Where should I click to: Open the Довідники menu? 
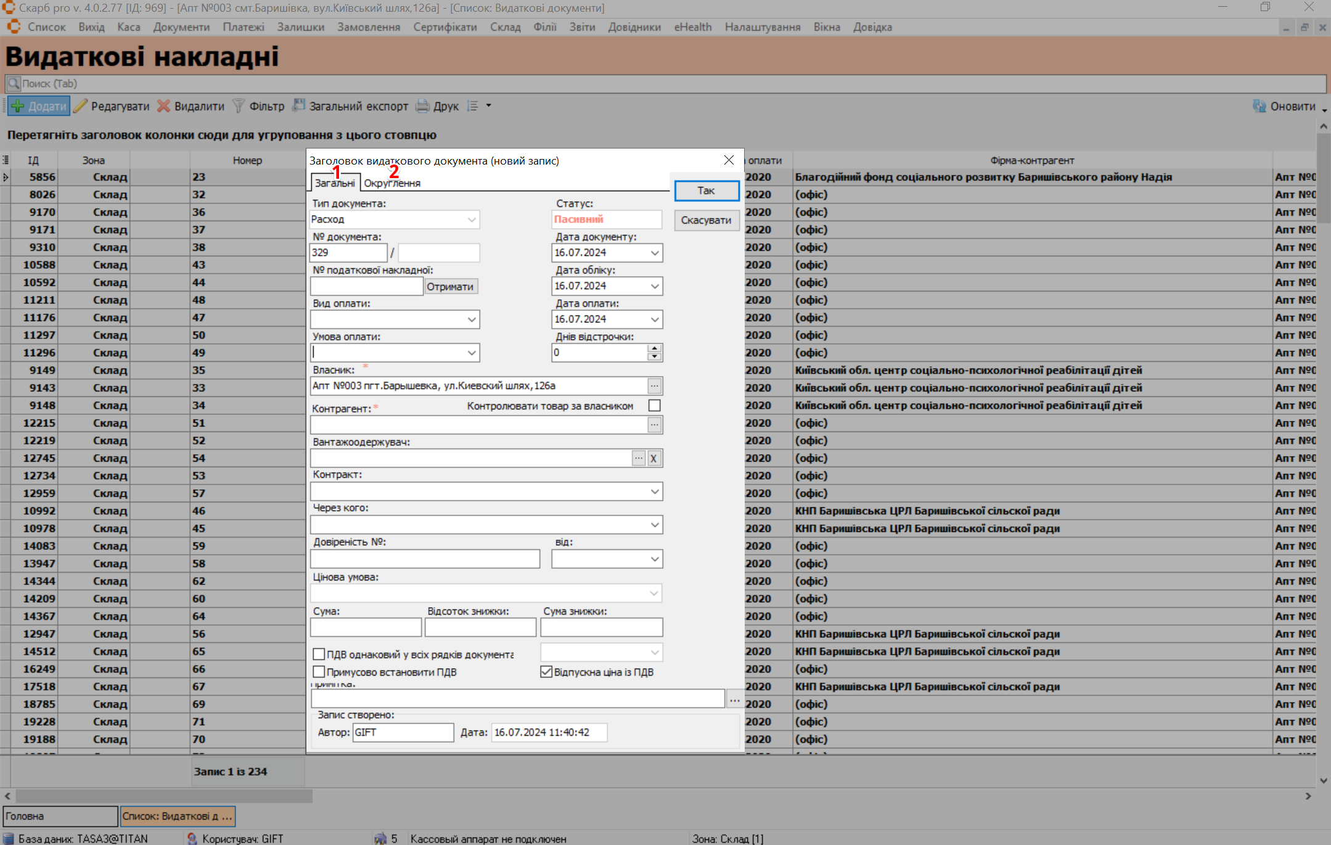tap(634, 27)
